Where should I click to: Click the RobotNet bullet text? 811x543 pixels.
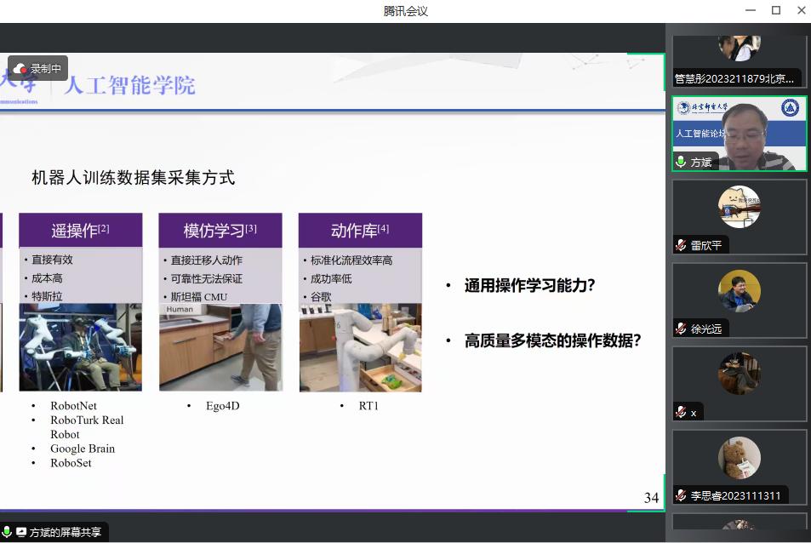pos(73,405)
